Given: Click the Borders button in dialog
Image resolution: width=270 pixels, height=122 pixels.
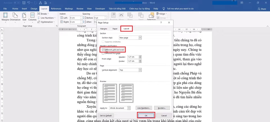Looking at the screenshot, I should [162, 108].
